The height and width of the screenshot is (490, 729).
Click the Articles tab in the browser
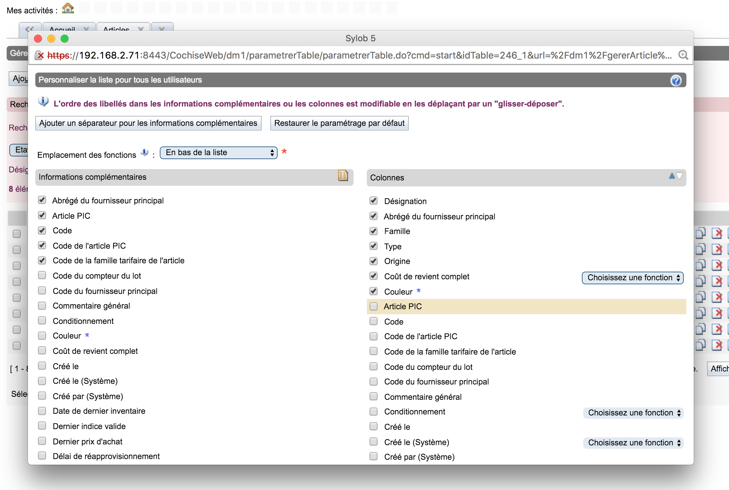pyautogui.click(x=117, y=29)
